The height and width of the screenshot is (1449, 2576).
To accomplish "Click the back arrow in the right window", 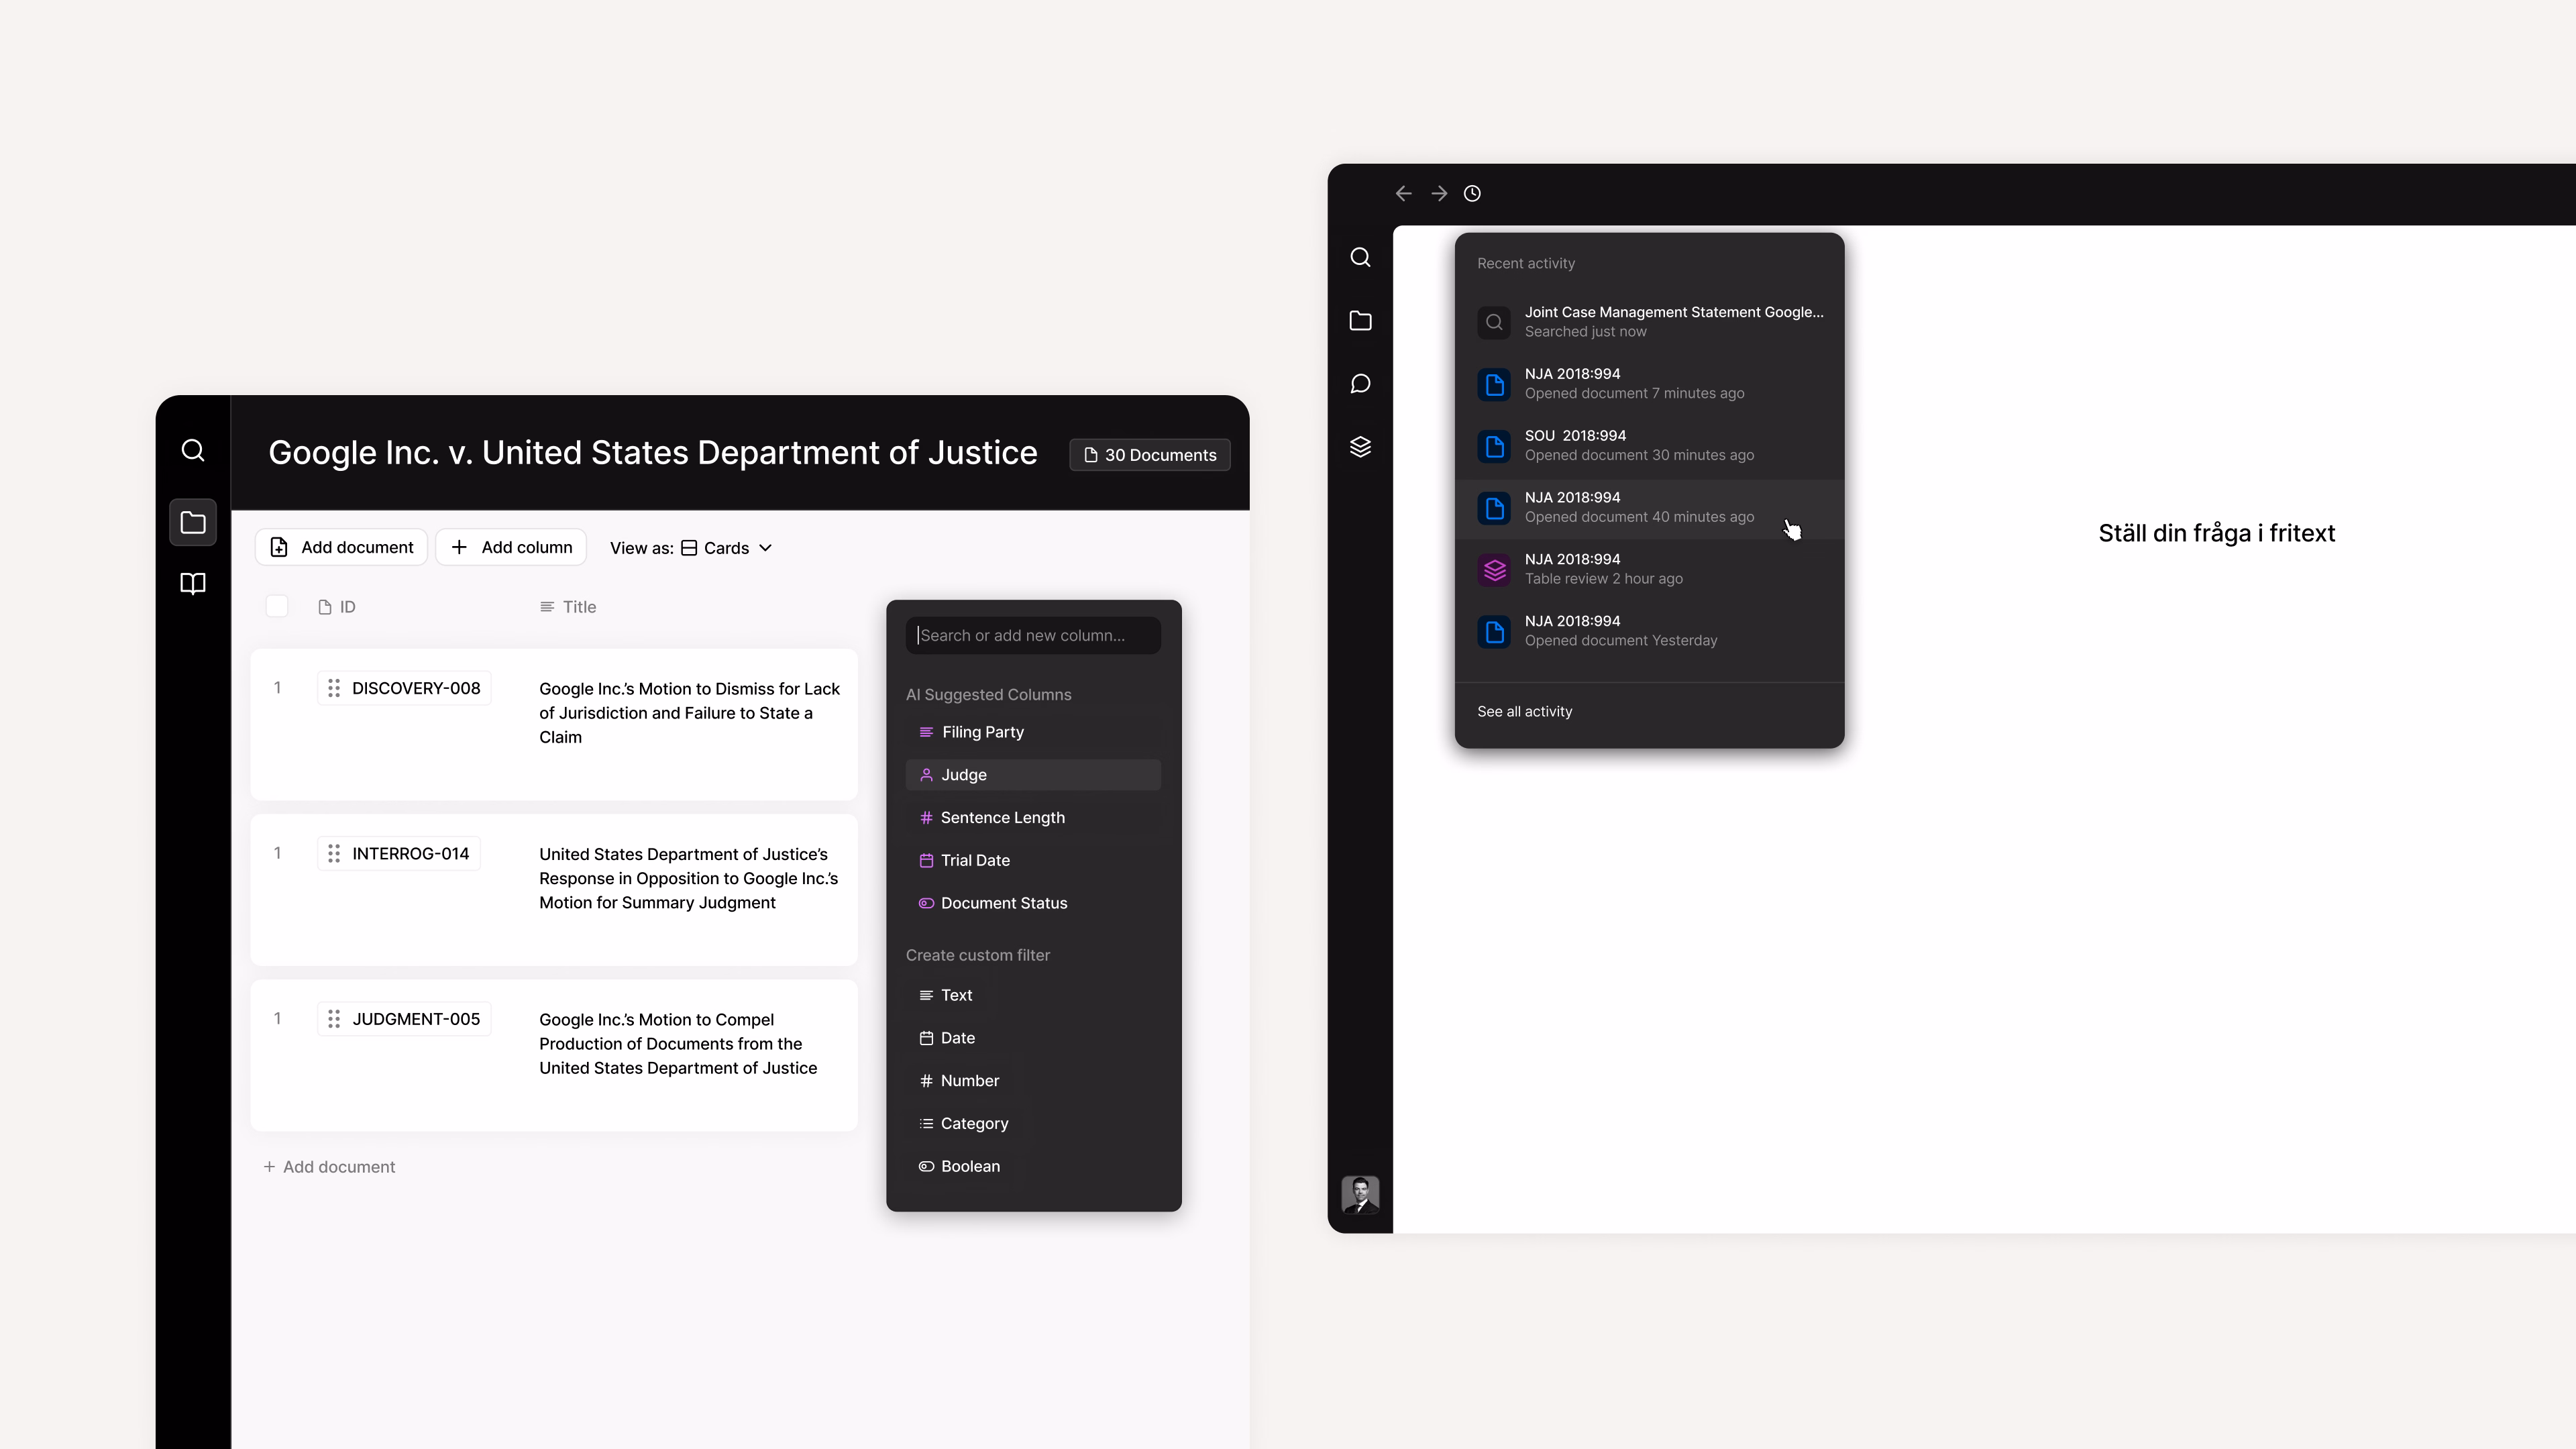I will point(1404,193).
